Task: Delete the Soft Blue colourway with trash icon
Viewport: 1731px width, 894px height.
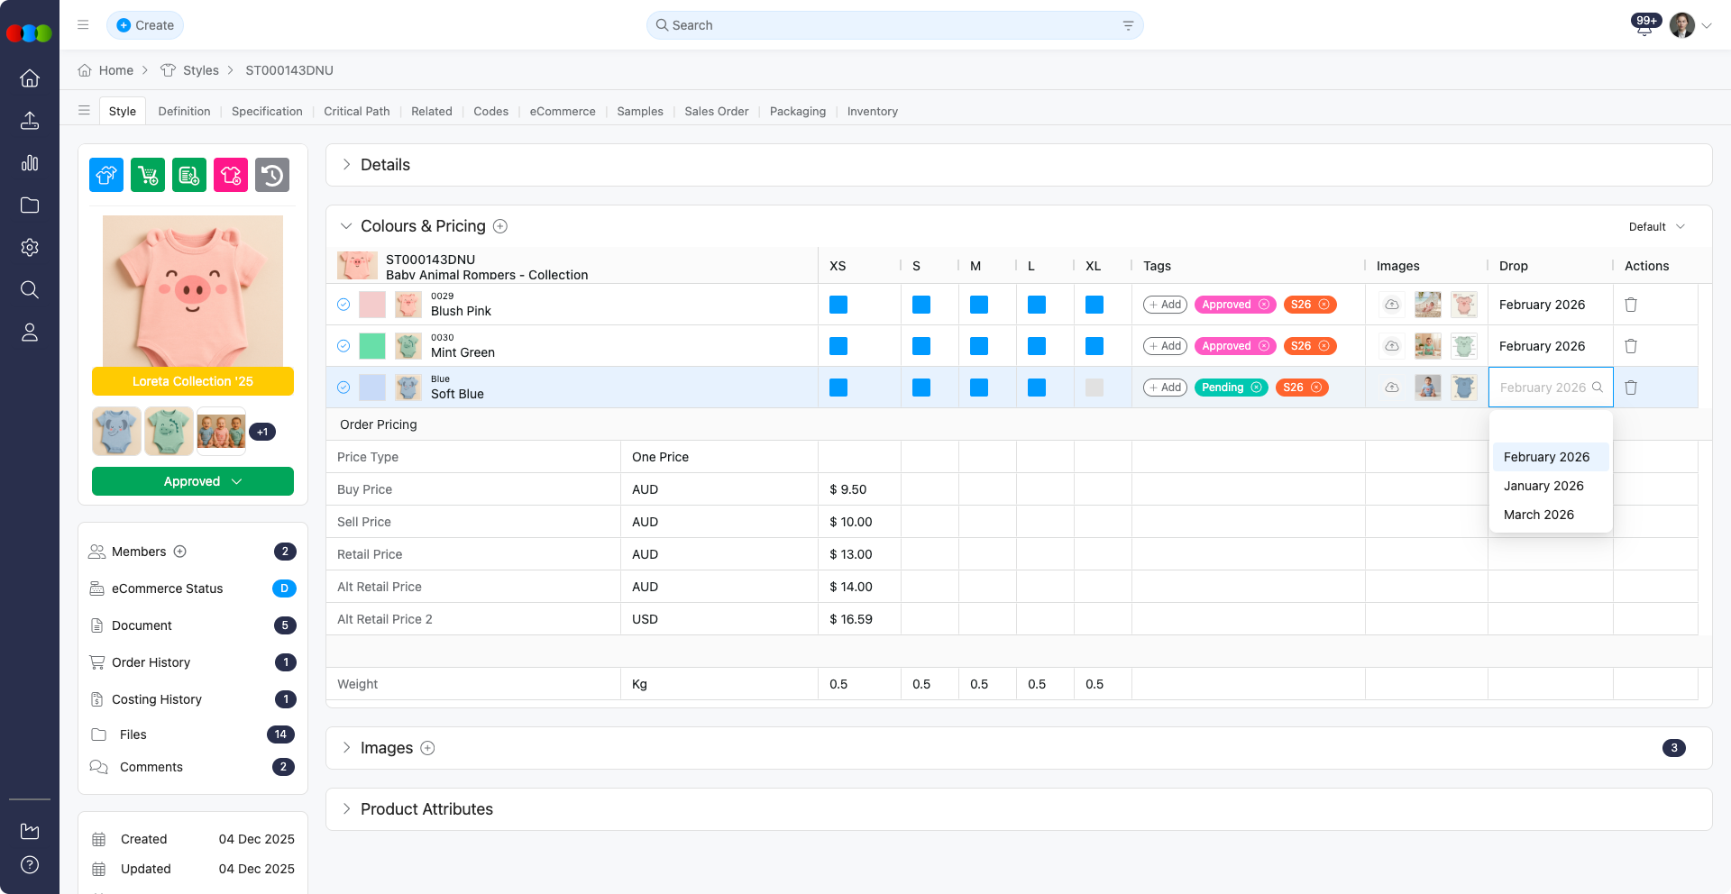Action: [1631, 388]
